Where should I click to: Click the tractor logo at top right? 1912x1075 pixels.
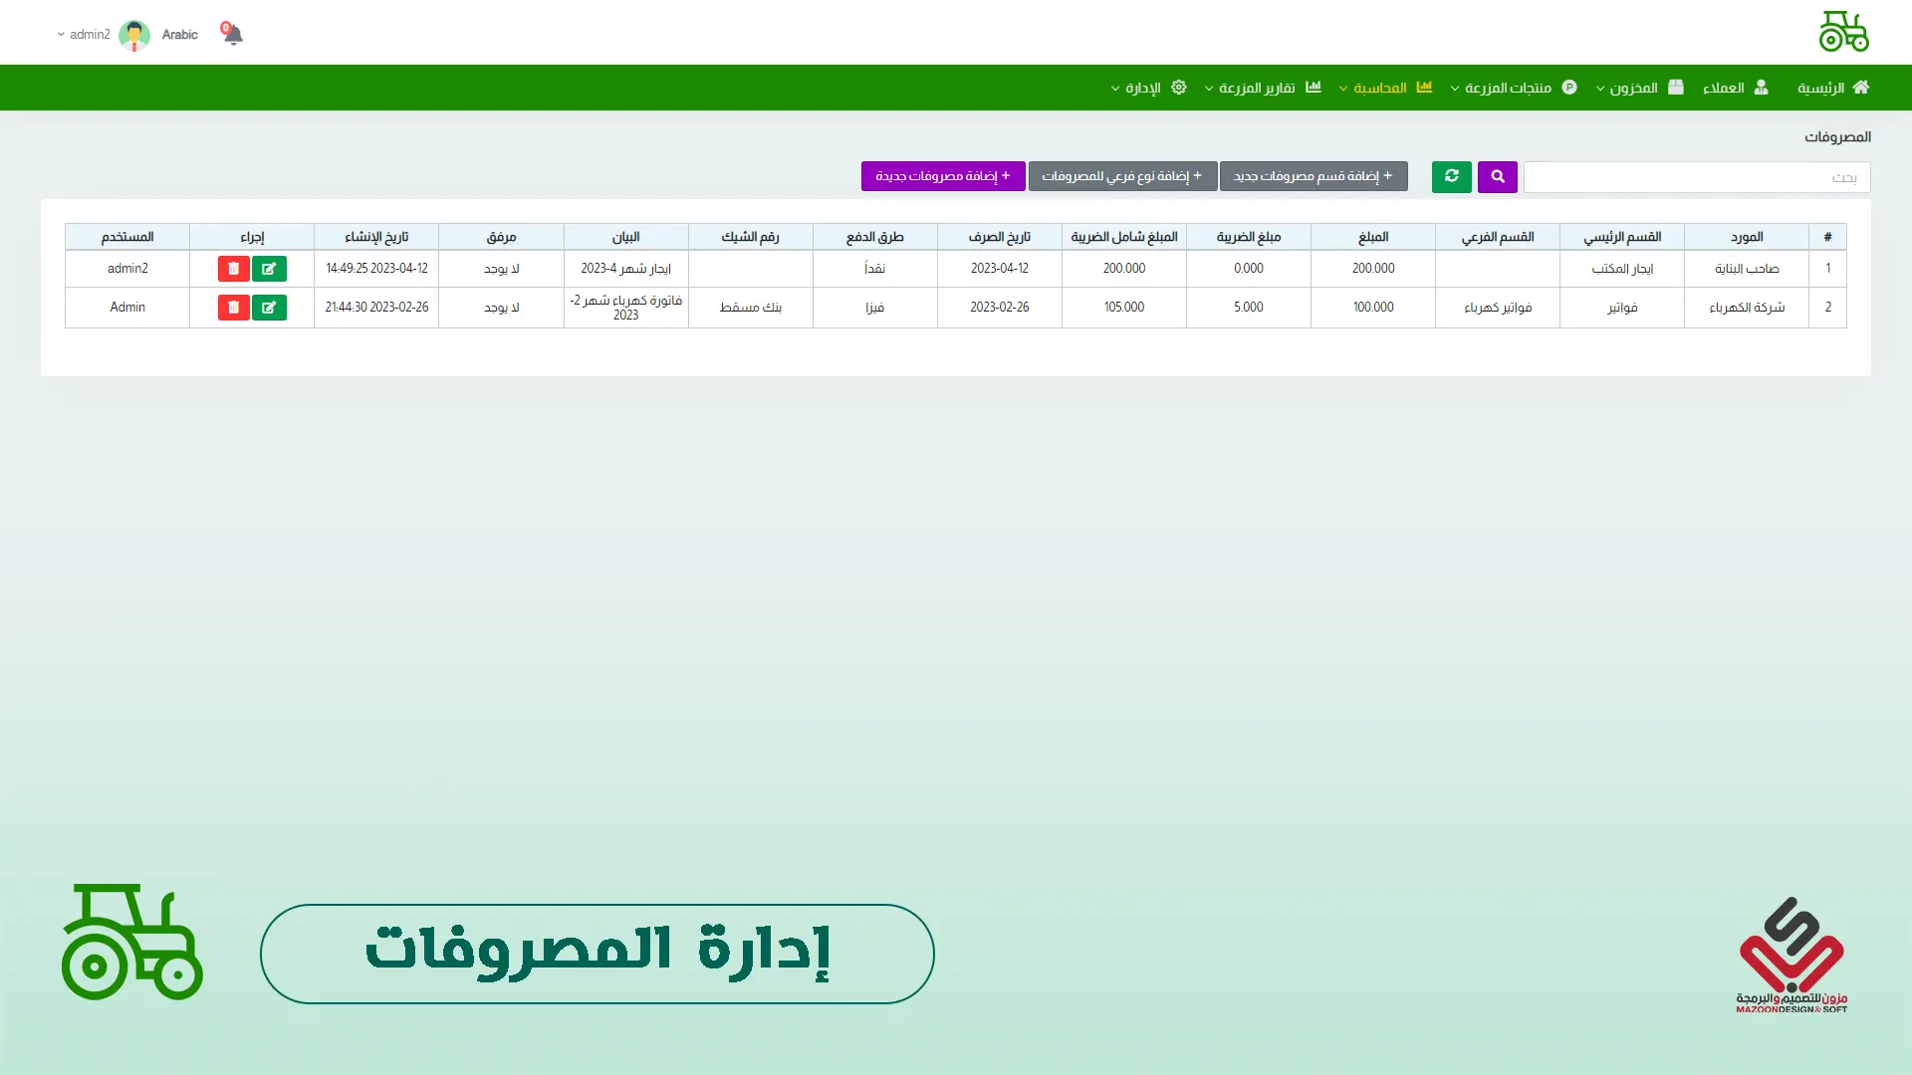(1843, 32)
